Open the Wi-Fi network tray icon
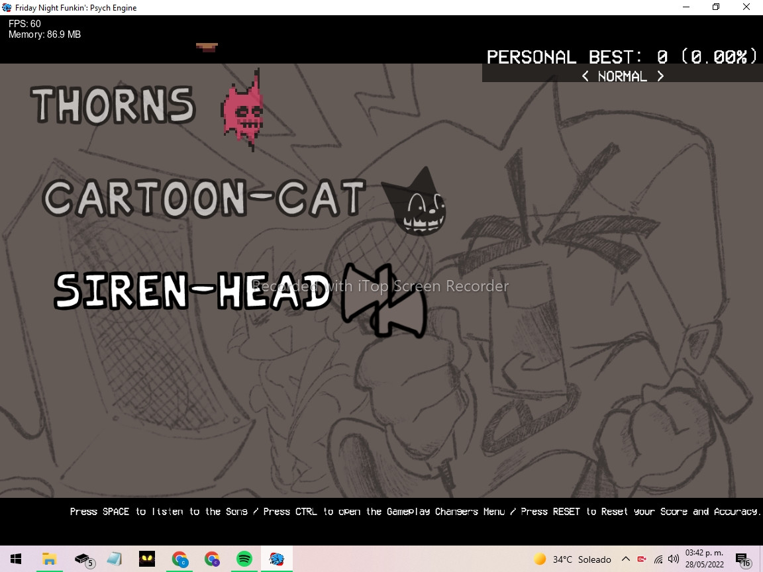Screen dimensions: 763x572 coord(658,558)
